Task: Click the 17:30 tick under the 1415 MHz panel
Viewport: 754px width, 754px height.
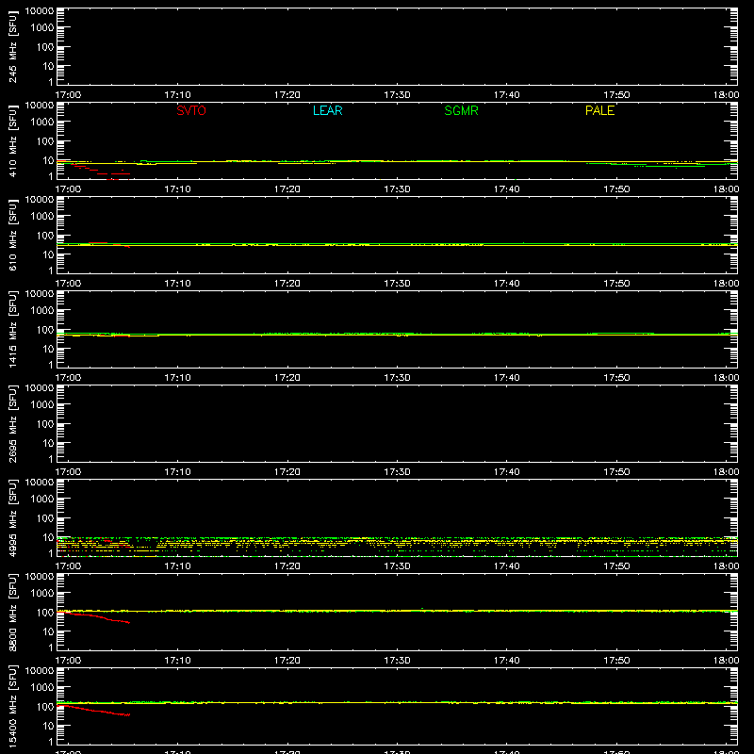Action: click(397, 378)
